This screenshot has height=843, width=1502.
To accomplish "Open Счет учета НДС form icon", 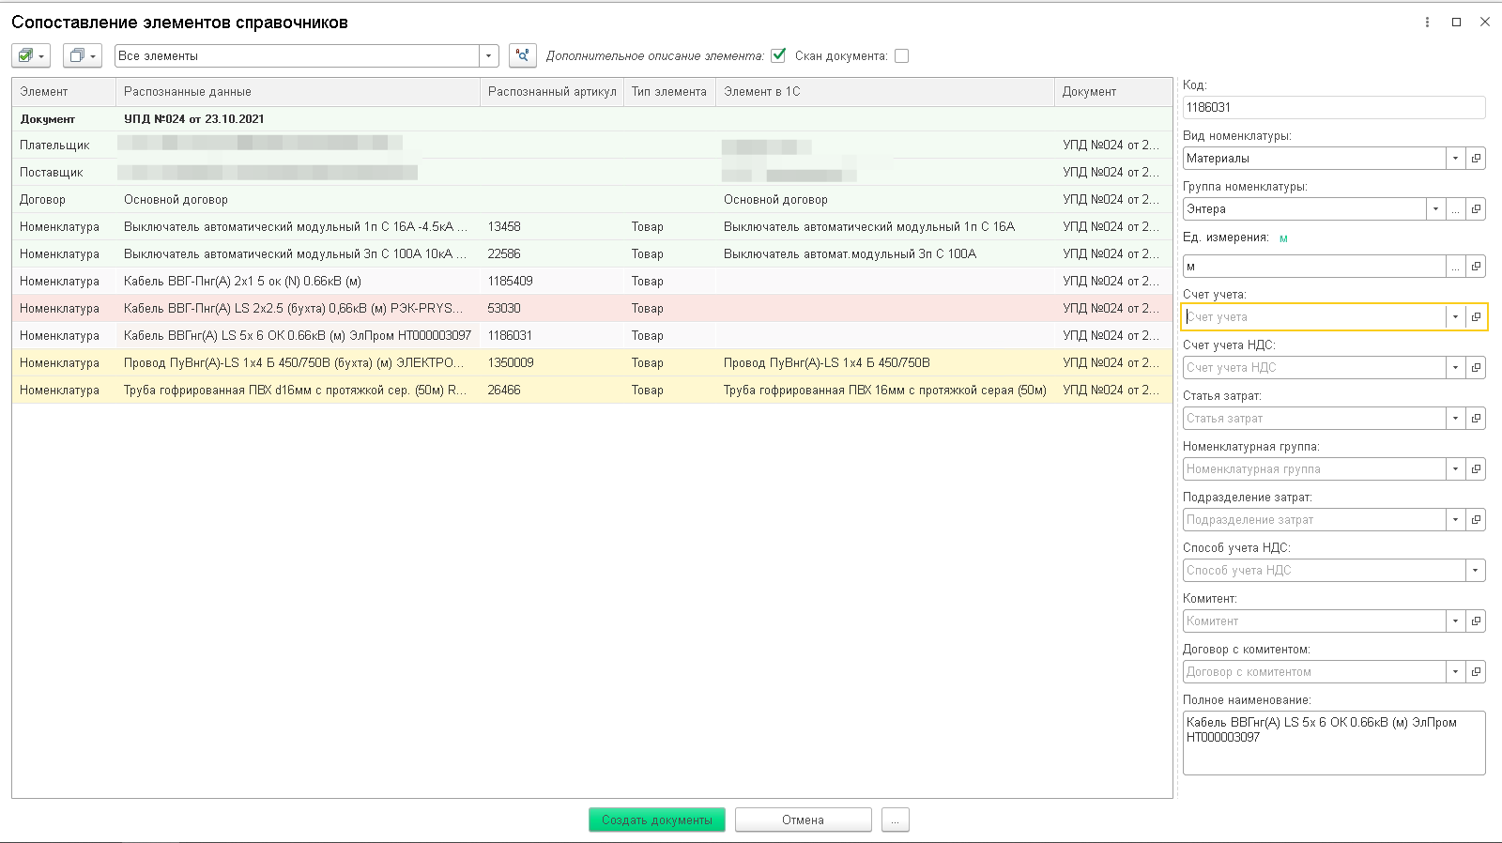I will click(x=1476, y=368).
